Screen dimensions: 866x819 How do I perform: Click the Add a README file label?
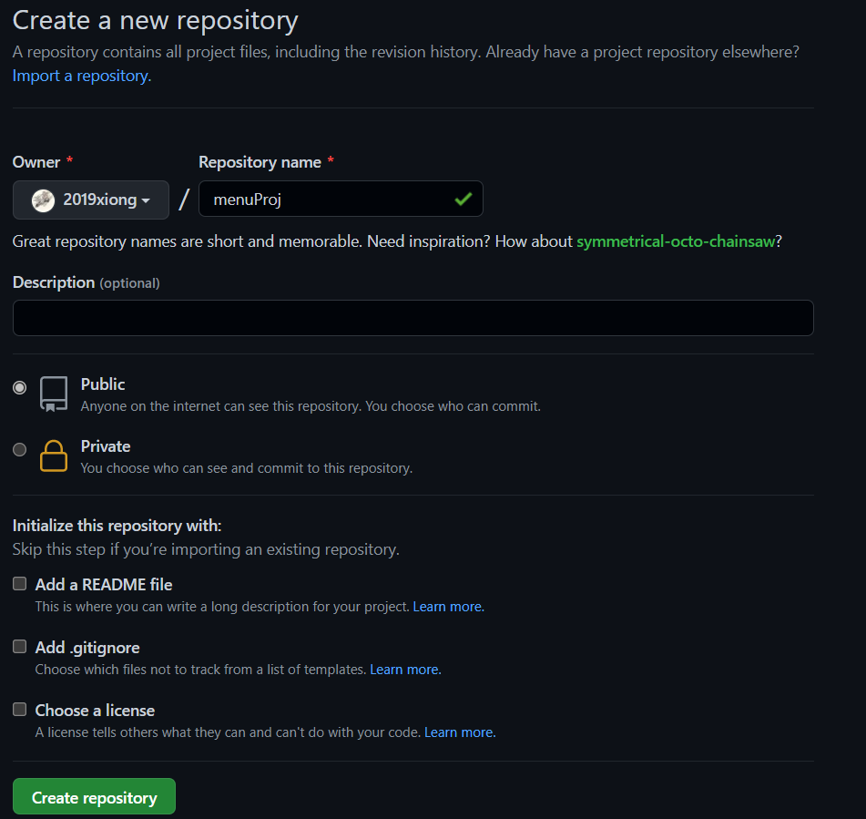point(104,585)
